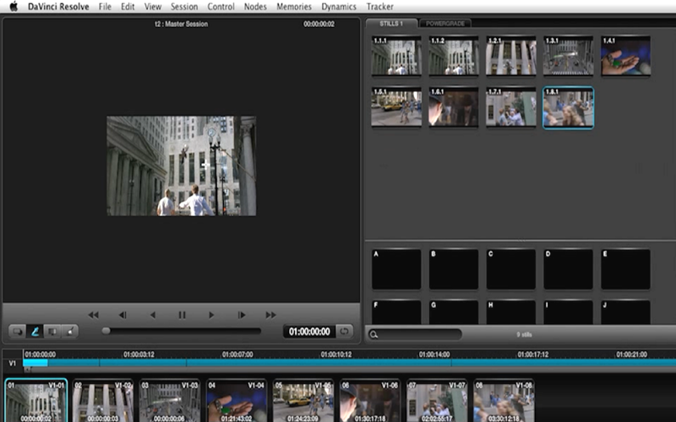676x422 pixels.
Task: Toggle the first viewer mode button
Action: (x=18, y=332)
